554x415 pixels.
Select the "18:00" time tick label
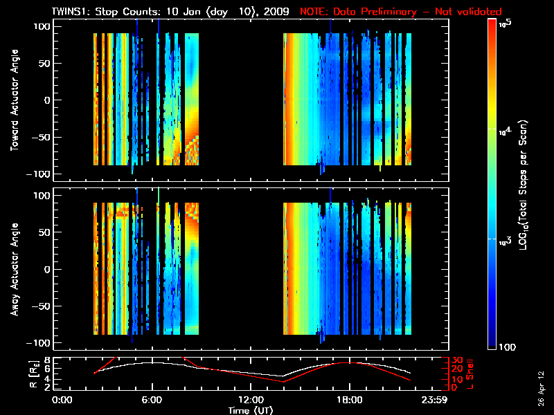[x=349, y=400]
